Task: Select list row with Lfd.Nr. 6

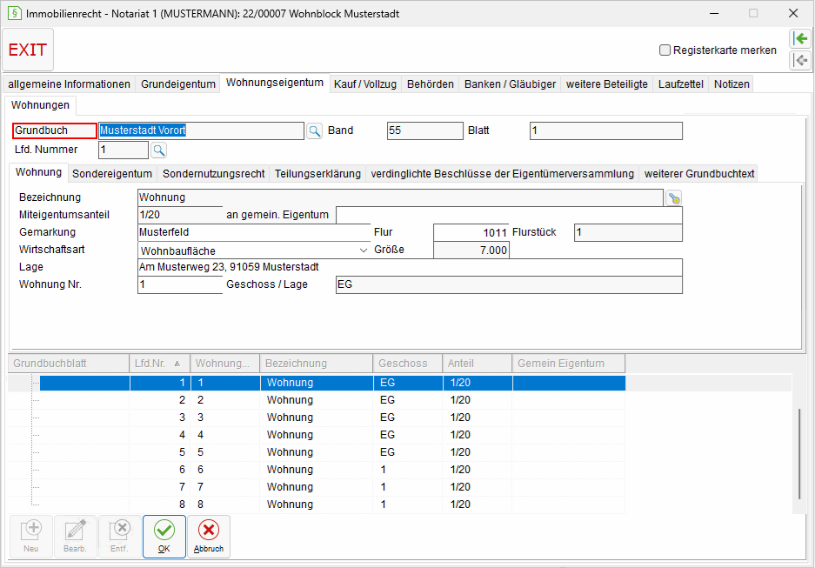Action: 317,470
